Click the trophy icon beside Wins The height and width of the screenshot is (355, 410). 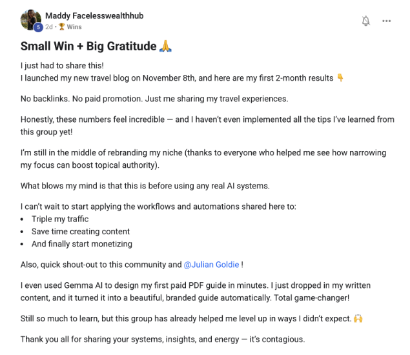(62, 27)
